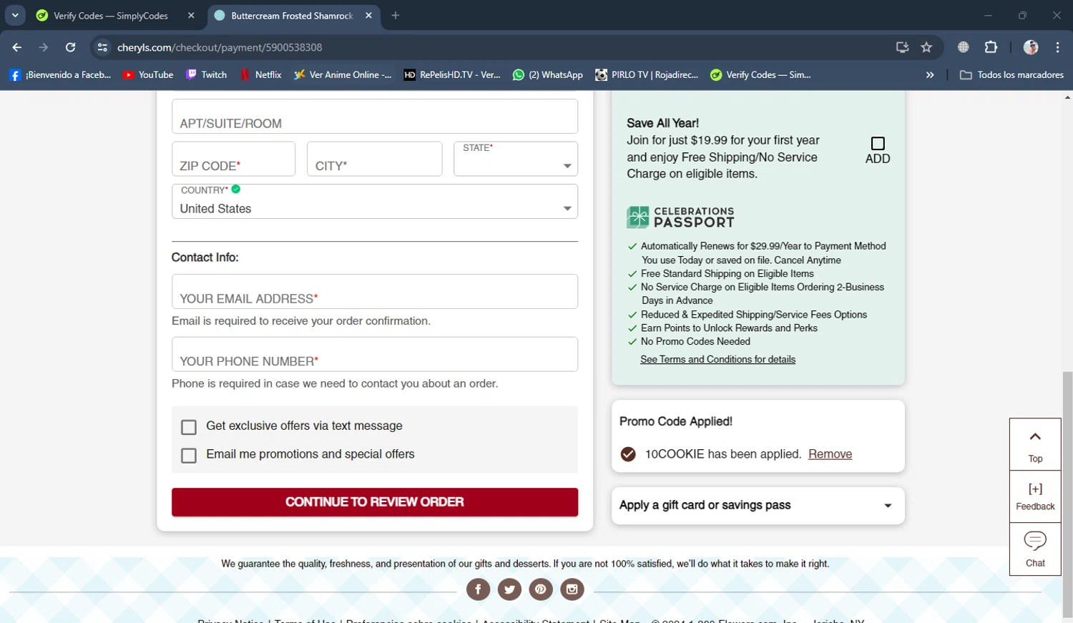Click CONTINUE TO REVIEW ORDER
Viewport: 1073px width, 623px height.
375,502
